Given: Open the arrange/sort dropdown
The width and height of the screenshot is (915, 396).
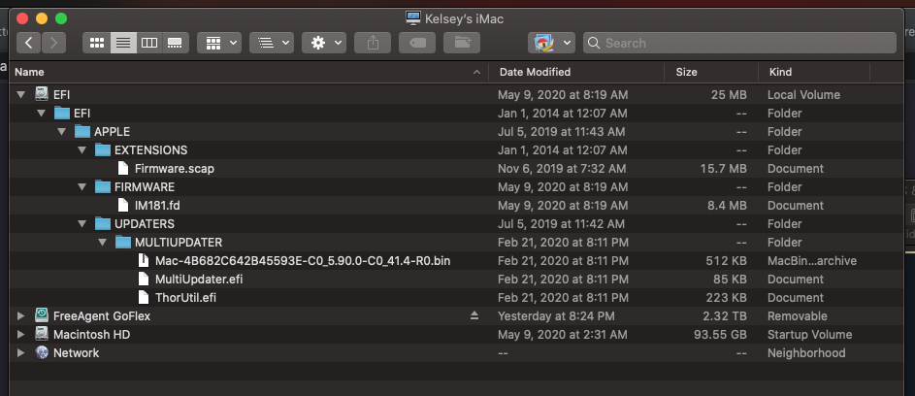Looking at the screenshot, I should click(272, 43).
